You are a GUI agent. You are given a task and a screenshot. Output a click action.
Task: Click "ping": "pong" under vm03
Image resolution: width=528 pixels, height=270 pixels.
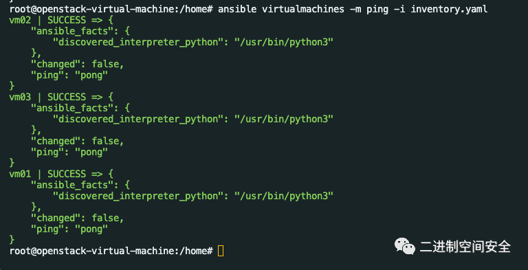coord(69,152)
